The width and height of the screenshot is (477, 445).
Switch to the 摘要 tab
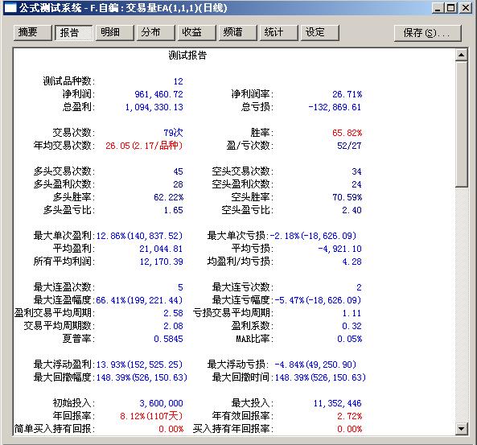tap(33, 32)
